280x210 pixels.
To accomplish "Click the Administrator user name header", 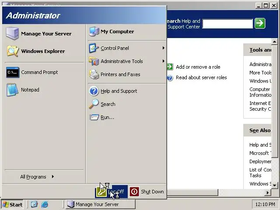I will coord(33,16).
